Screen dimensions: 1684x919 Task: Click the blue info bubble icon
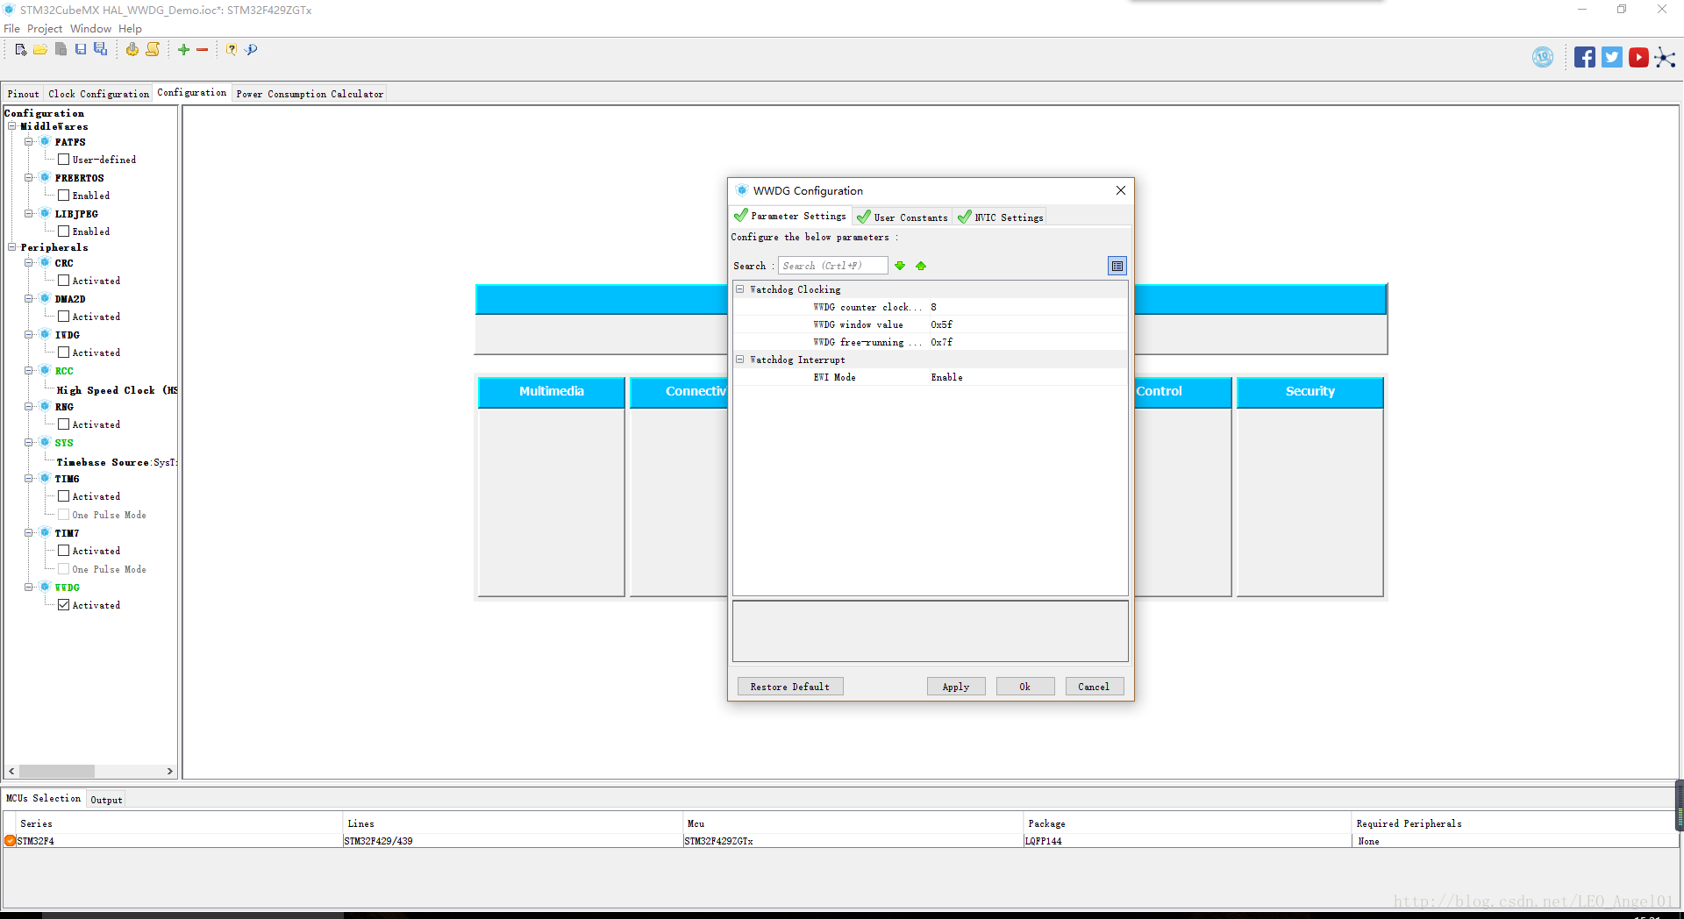(251, 50)
